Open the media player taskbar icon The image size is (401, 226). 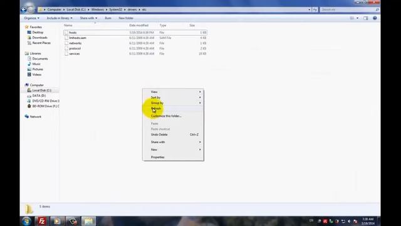57,221
